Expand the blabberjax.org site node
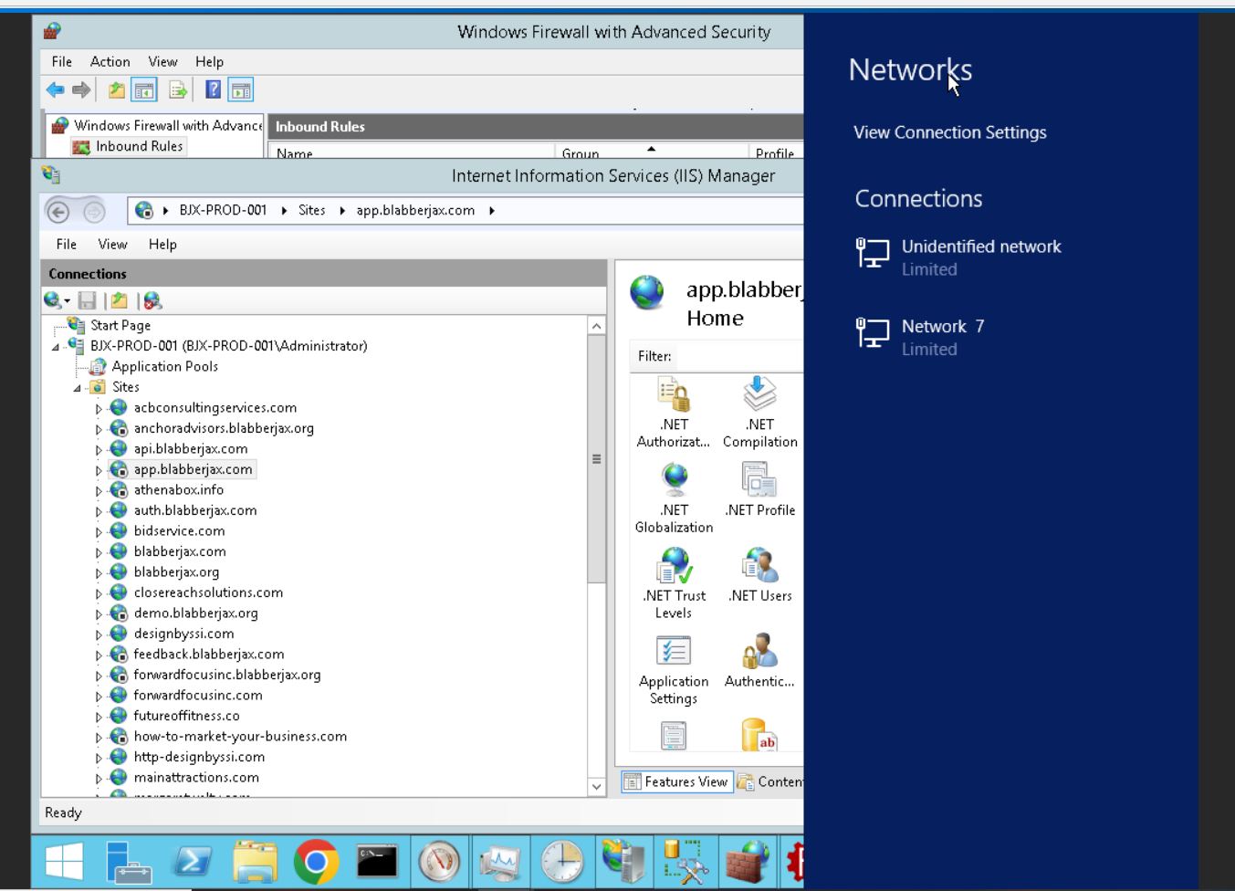 click(x=99, y=573)
